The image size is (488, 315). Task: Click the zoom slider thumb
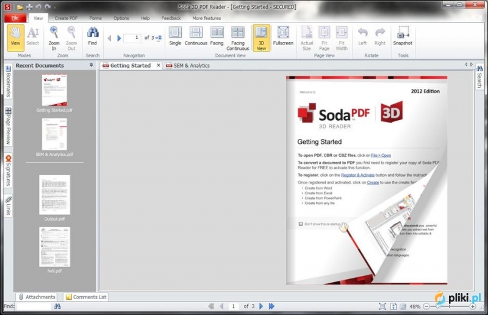click(439, 306)
